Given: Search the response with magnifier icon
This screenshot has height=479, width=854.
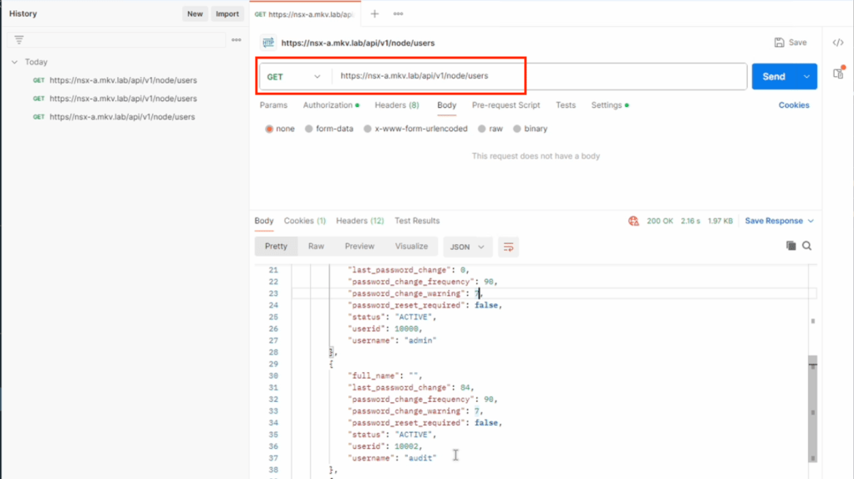Looking at the screenshot, I should (807, 246).
